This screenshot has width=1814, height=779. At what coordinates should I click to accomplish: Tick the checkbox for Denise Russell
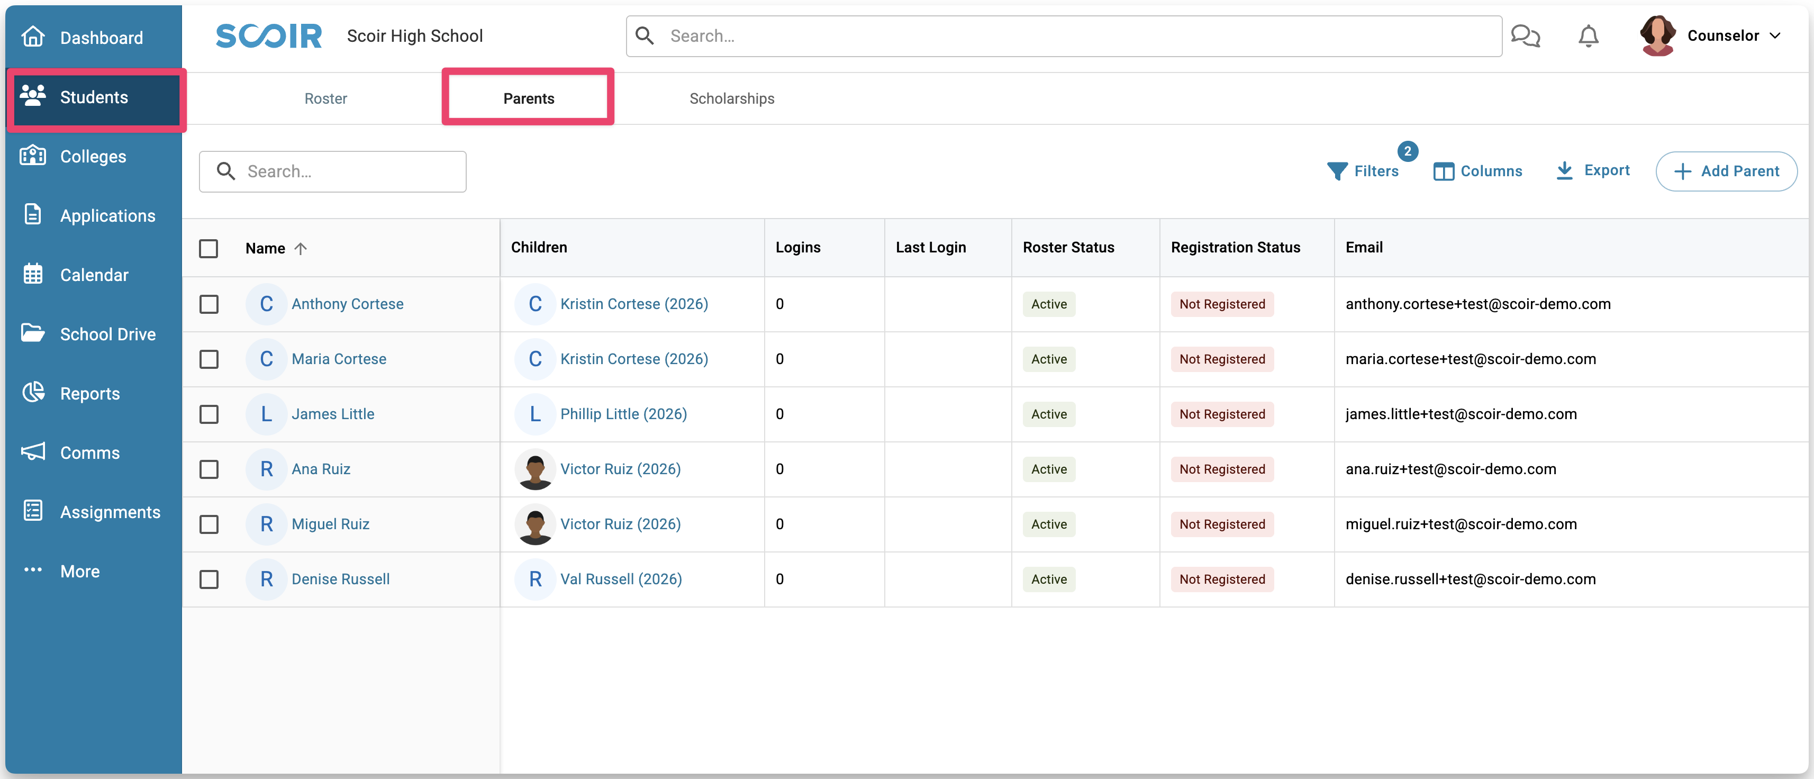[x=208, y=579]
